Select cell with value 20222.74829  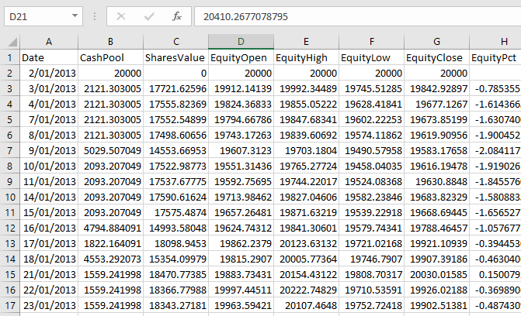click(x=306, y=290)
